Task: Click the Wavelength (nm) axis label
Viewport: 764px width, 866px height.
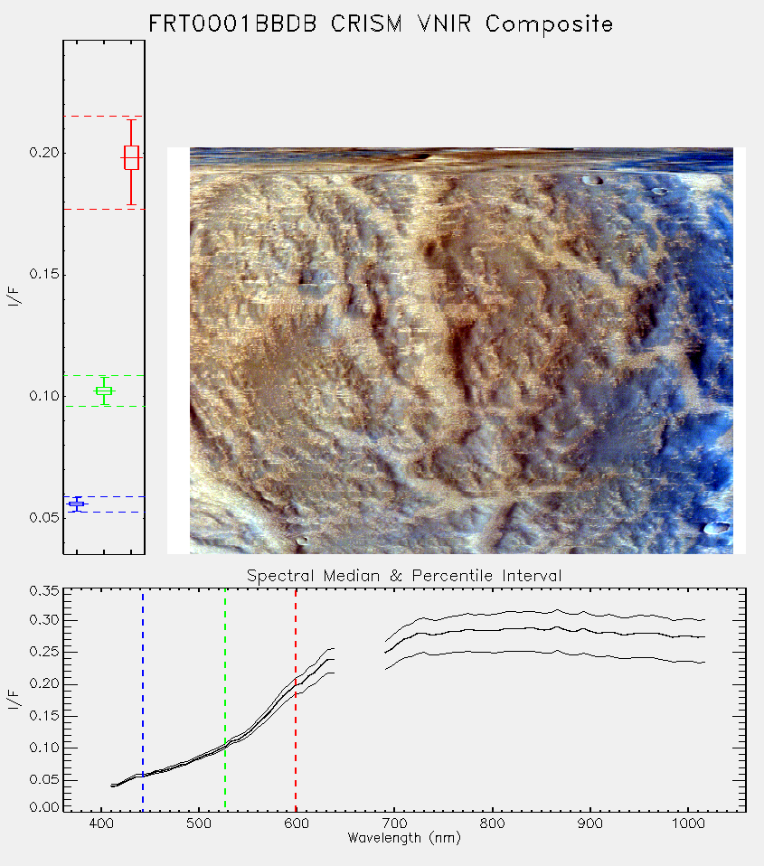Action: pos(404,838)
